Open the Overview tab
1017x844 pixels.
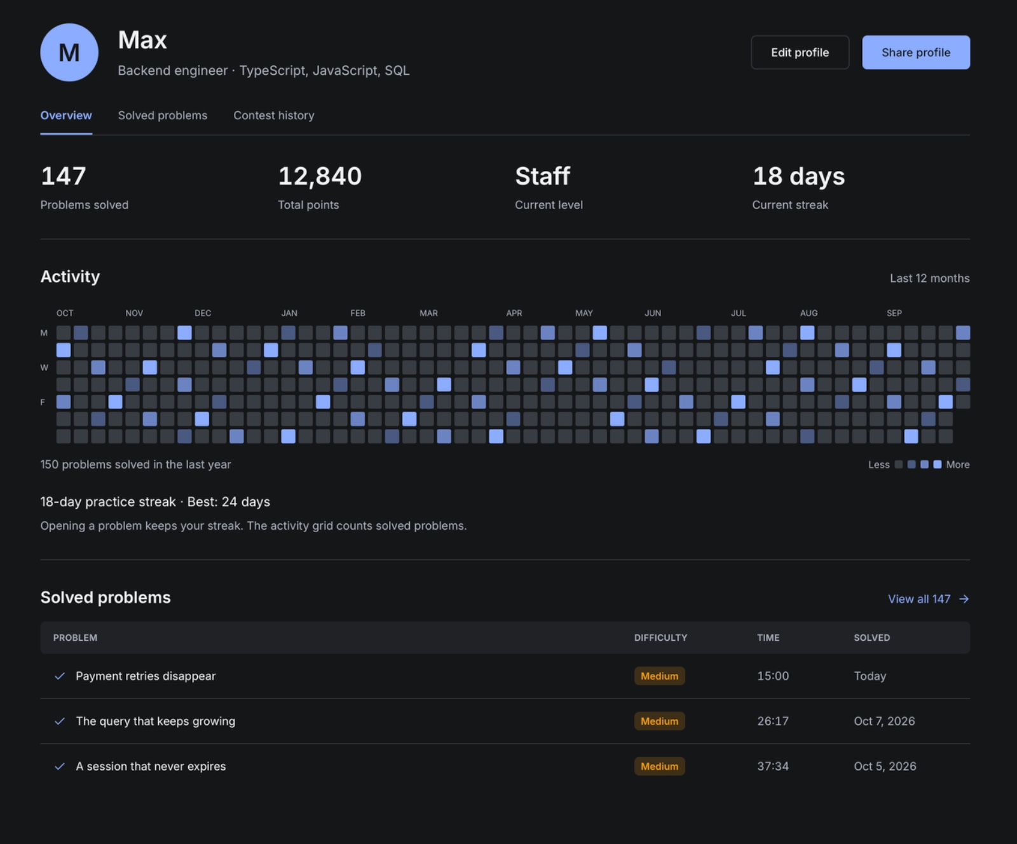[x=66, y=116]
